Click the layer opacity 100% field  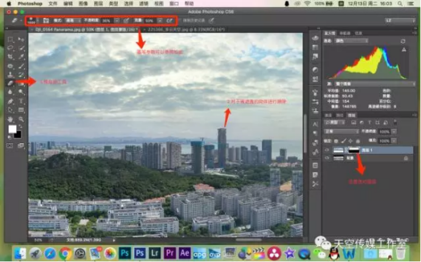pyautogui.click(x=385, y=131)
